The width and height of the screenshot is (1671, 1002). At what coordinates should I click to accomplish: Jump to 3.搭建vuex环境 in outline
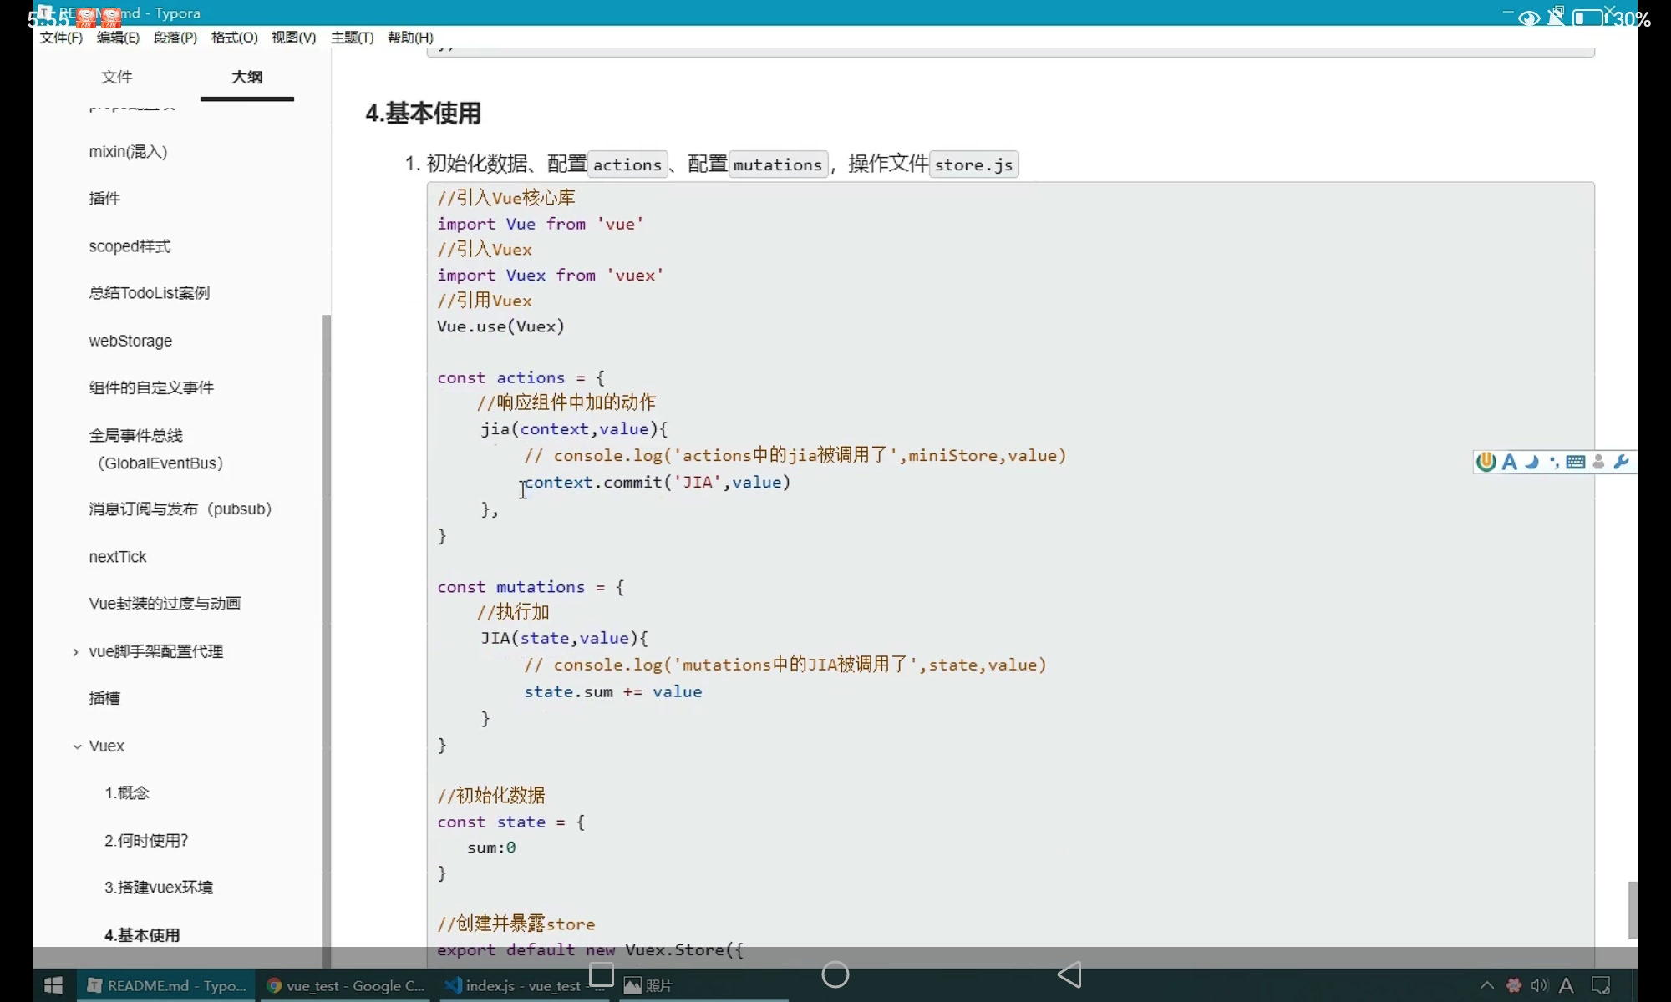click(x=159, y=887)
